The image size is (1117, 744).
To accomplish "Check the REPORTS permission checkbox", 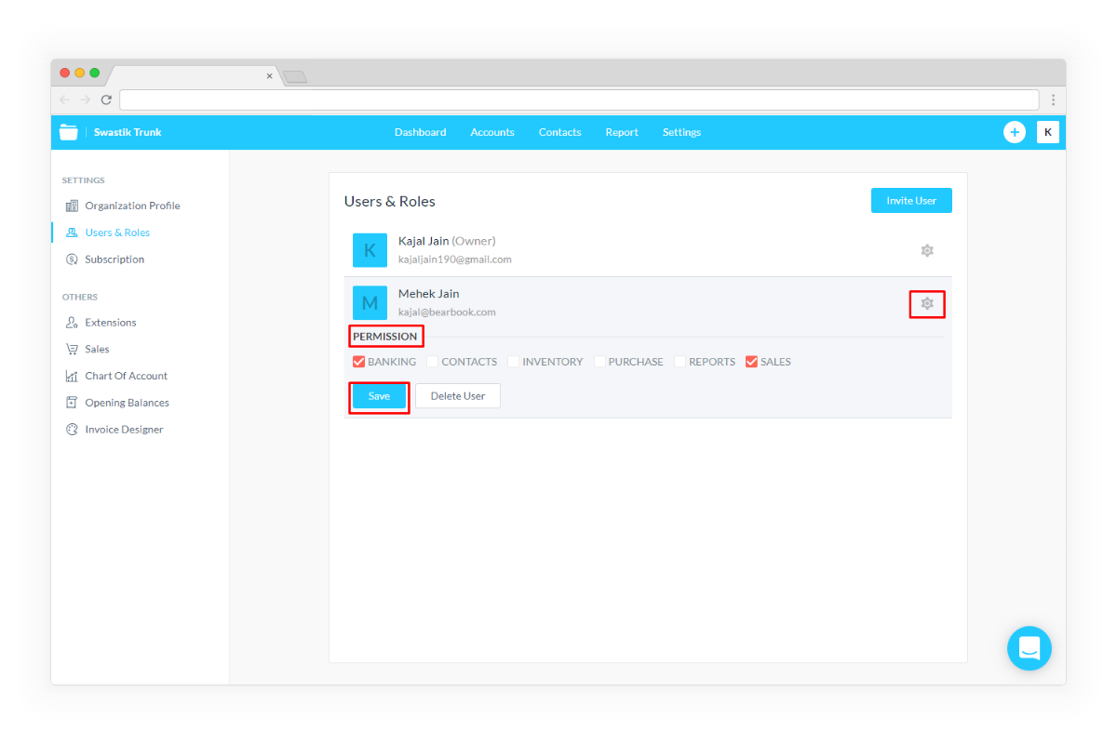I will tap(680, 362).
